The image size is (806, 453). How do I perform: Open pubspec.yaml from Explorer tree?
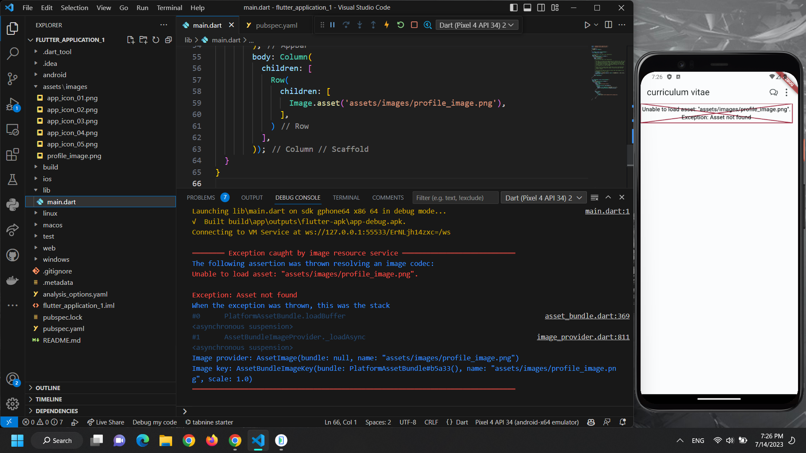[x=63, y=328]
